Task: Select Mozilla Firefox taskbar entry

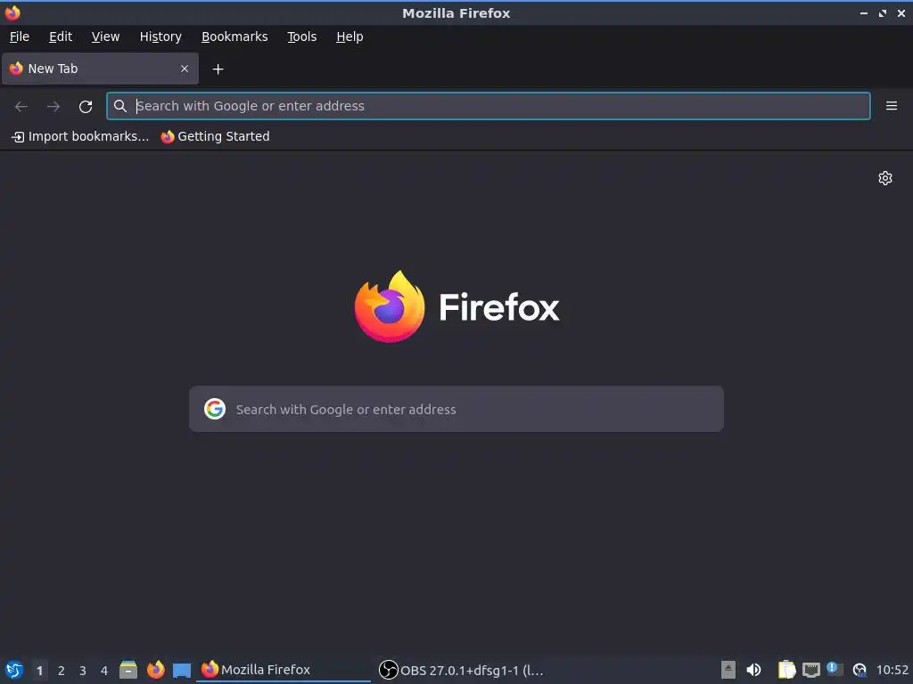Action: pos(284,670)
